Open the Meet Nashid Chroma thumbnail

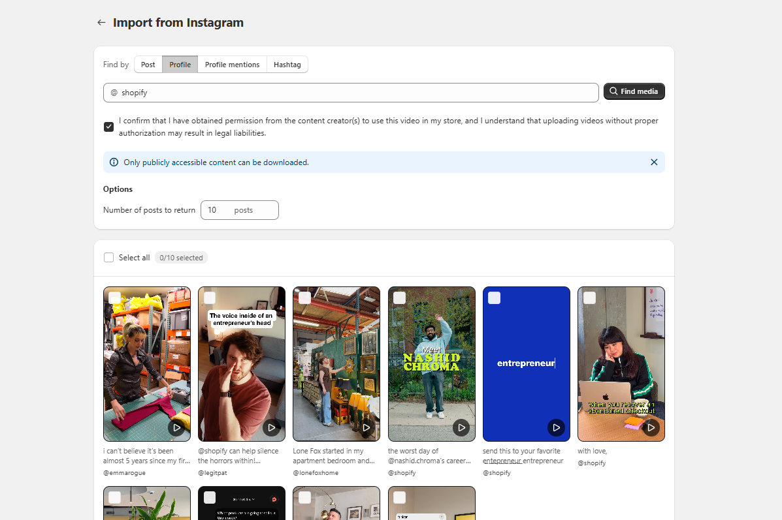pyautogui.click(x=431, y=364)
